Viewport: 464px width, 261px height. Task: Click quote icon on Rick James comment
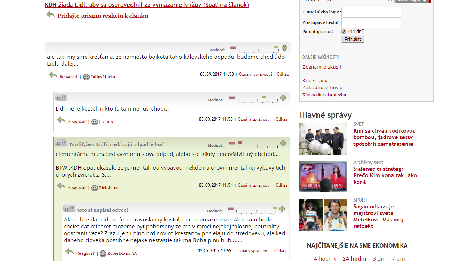pos(61,143)
